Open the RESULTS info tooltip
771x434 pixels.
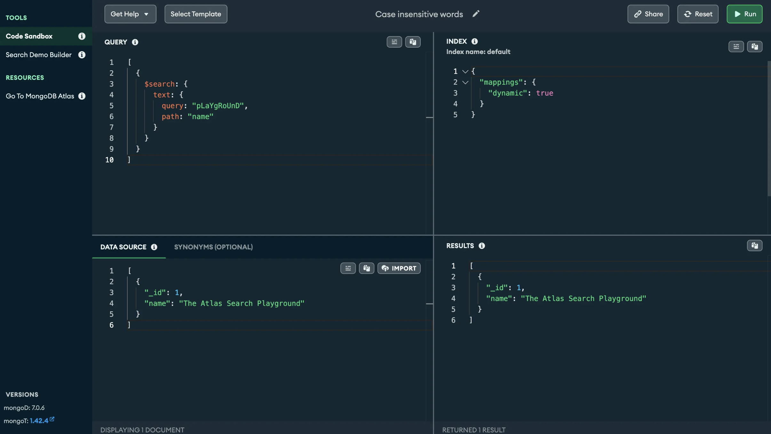(x=482, y=246)
